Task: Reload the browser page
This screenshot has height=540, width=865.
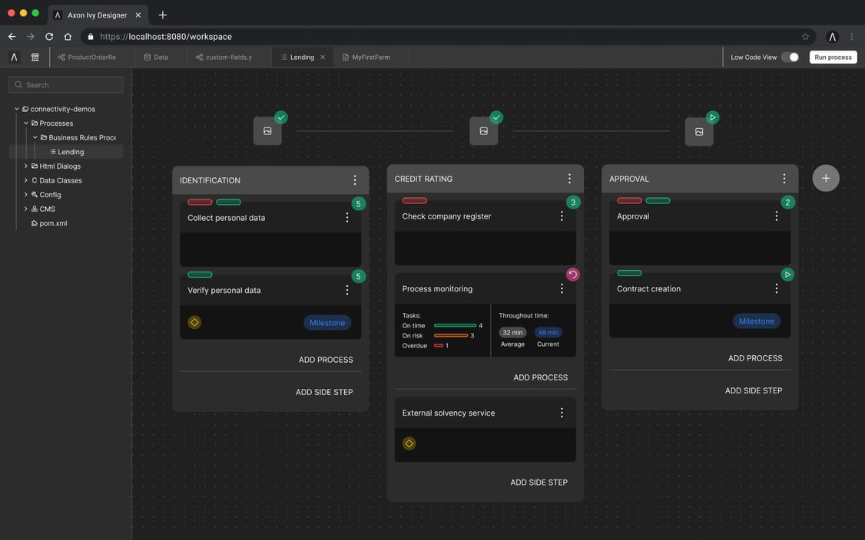Action: tap(49, 36)
